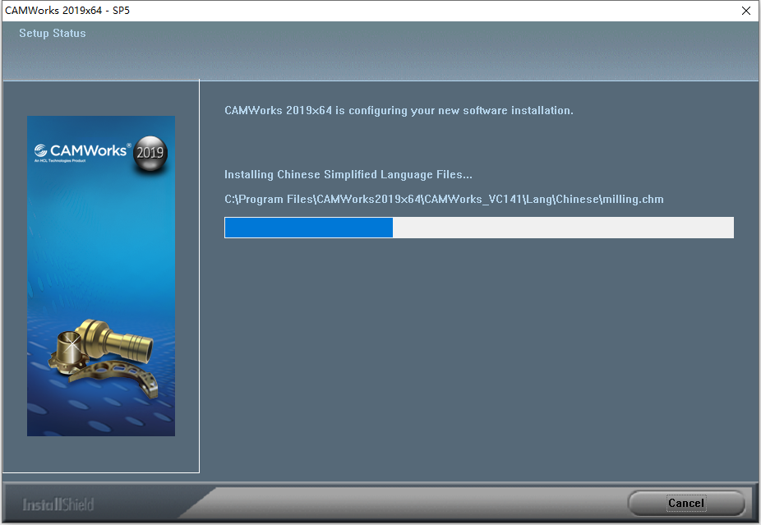Image resolution: width=761 pixels, height=525 pixels.
Task: Close the CAMWorks 2019x64 setup window
Action: (x=746, y=11)
